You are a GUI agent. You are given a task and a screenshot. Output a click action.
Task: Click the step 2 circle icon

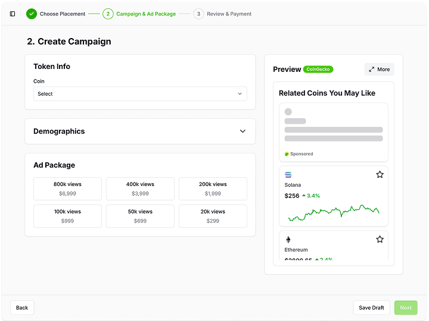click(x=108, y=14)
